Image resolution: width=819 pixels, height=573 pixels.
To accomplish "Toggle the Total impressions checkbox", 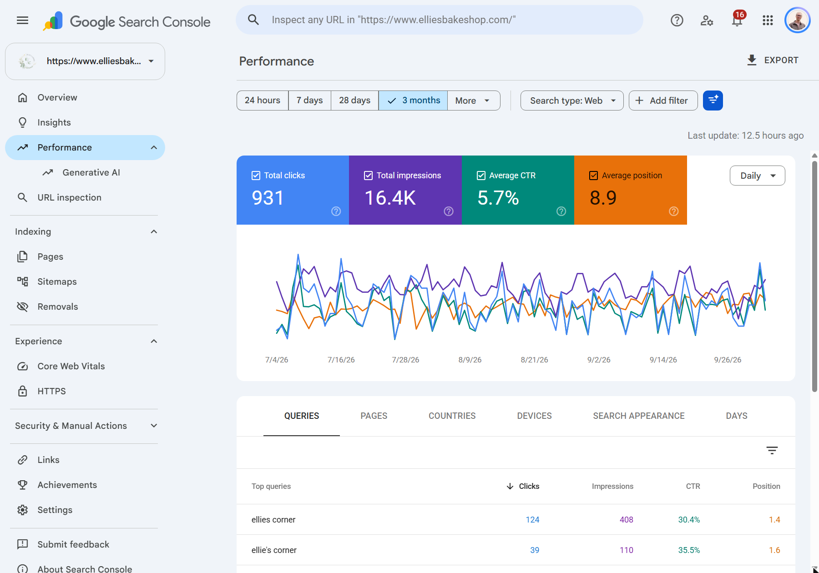I will click(x=369, y=176).
